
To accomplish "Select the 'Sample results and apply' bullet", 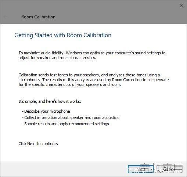I will point(65,124).
